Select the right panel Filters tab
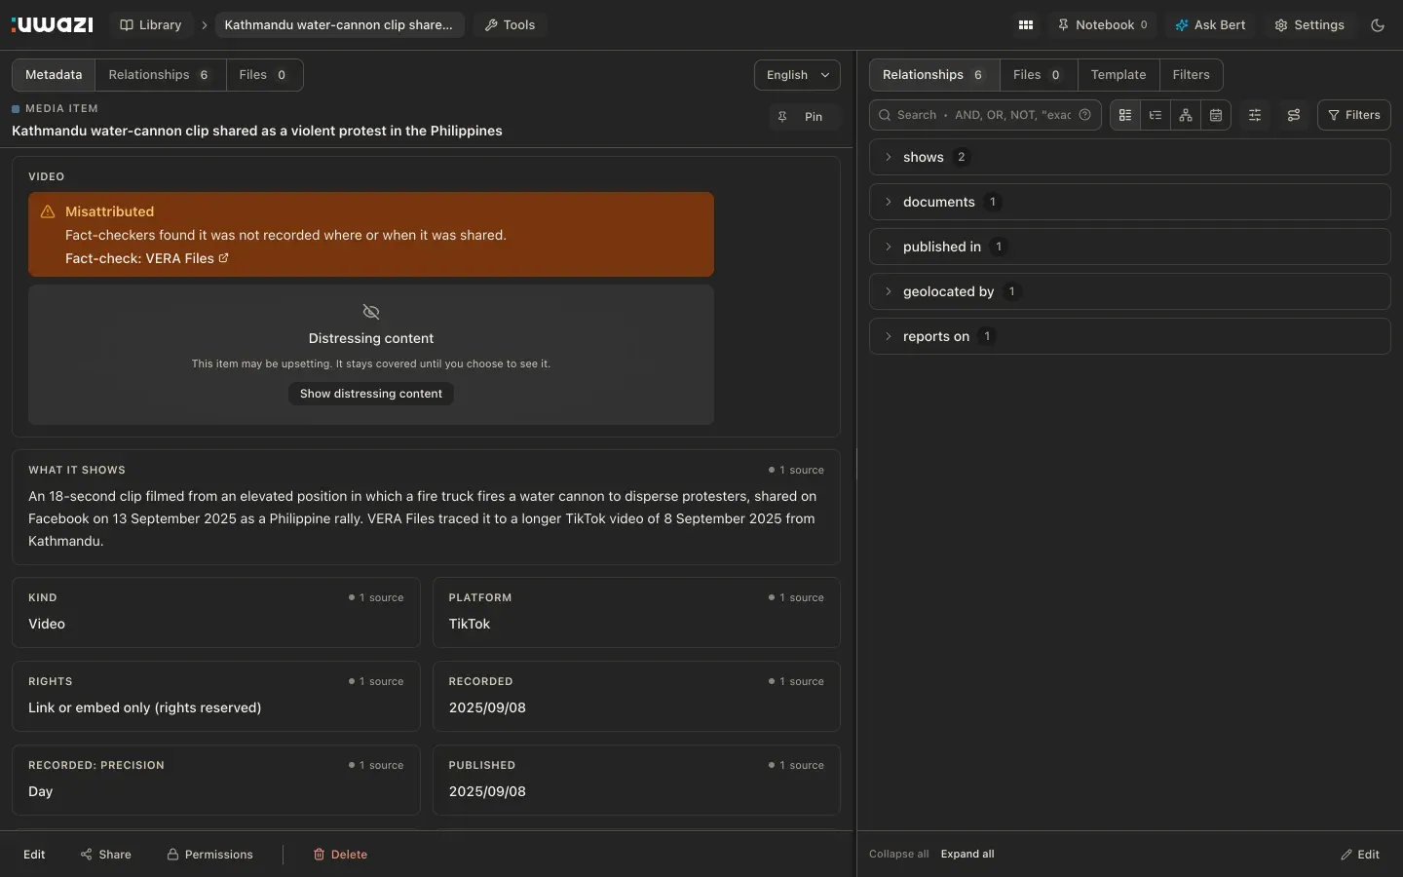This screenshot has height=877, width=1403. pos(1191,75)
